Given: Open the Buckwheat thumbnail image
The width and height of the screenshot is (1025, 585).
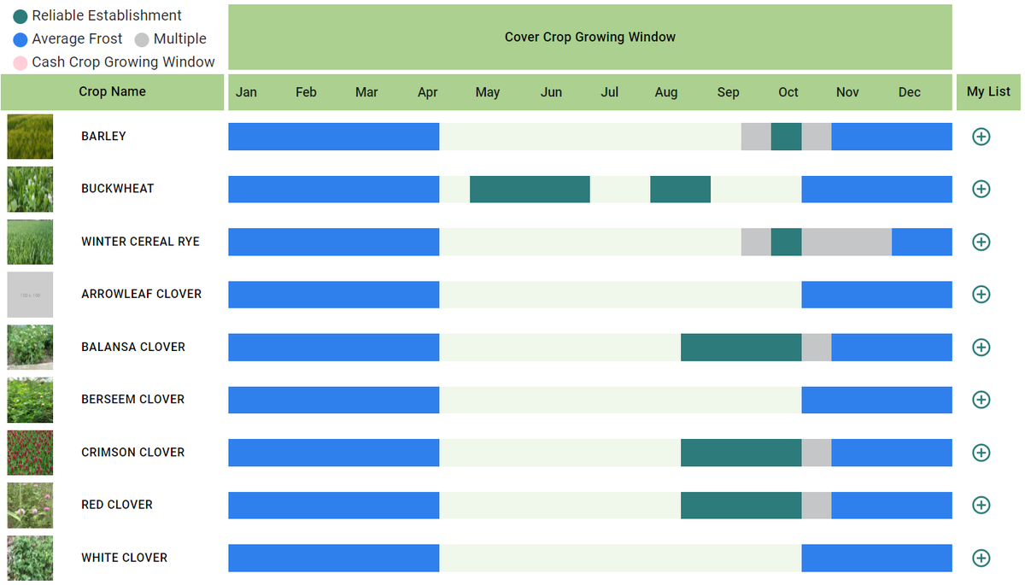Looking at the screenshot, I should [30, 189].
